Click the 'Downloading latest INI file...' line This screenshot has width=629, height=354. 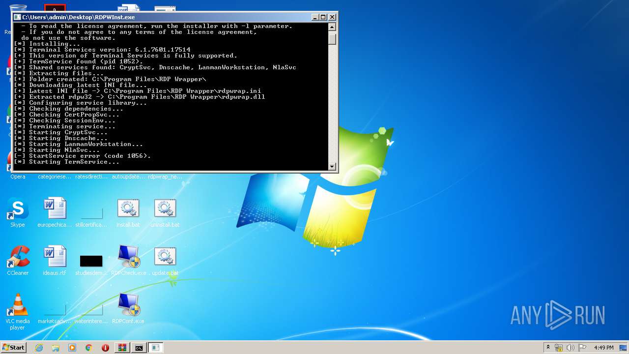coord(80,85)
